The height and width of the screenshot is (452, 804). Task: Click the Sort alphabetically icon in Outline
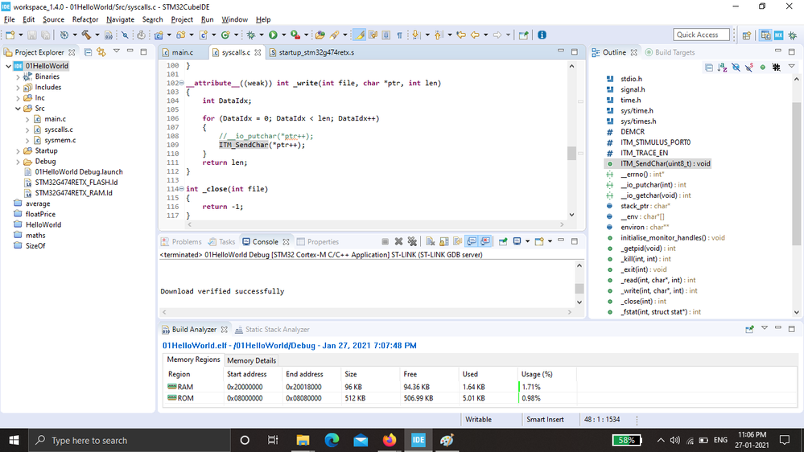(x=723, y=67)
